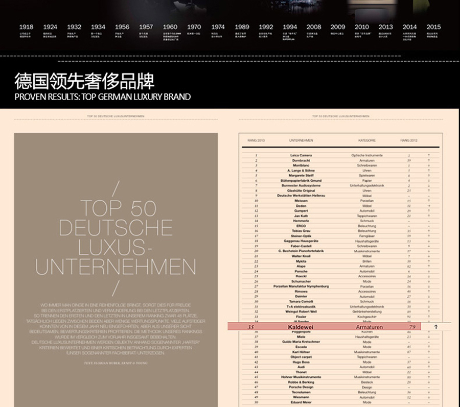Click 'C. Bechstein Pianofortefabrik' in the table
Viewport: 460px width, 407px height.
pyautogui.click(x=301, y=251)
